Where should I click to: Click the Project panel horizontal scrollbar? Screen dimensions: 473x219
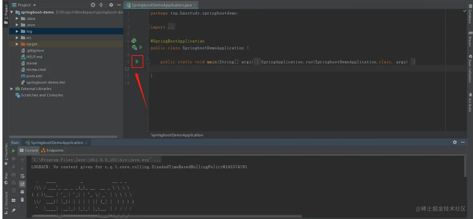pyautogui.click(x=63, y=137)
